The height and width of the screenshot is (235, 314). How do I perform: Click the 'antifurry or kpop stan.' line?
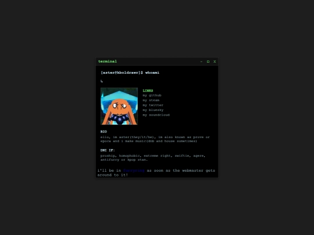[x=124, y=160]
